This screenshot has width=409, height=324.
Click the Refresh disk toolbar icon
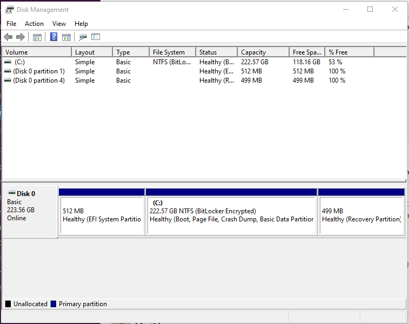coord(83,37)
